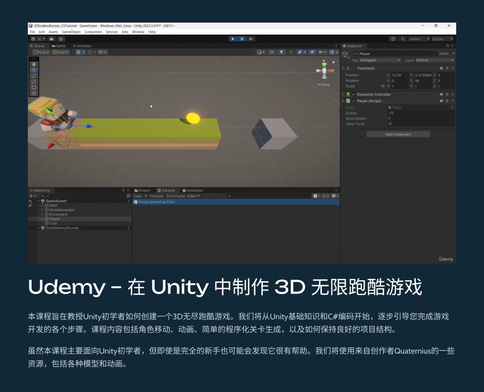Open the account JE dropdown
The width and height of the screenshot is (484, 392).
tap(38, 39)
